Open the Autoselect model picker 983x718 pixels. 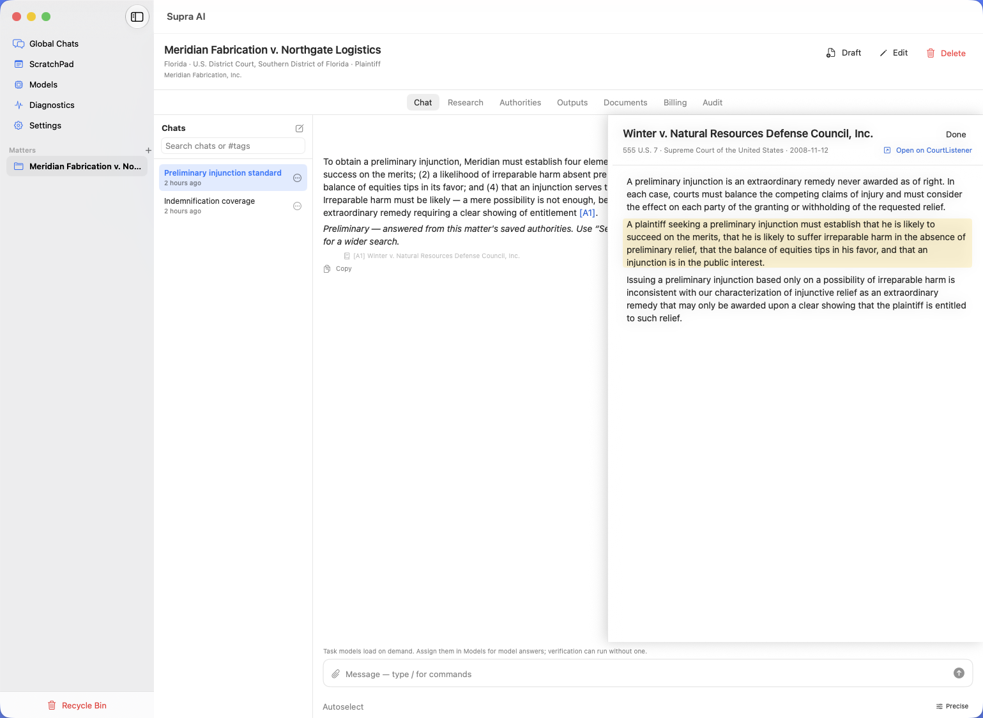pos(343,707)
